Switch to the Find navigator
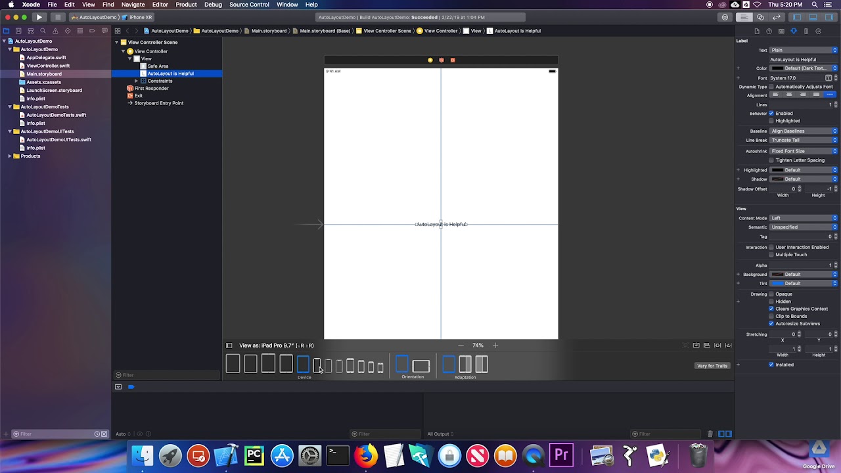This screenshot has width=841, height=473. pos(43,31)
